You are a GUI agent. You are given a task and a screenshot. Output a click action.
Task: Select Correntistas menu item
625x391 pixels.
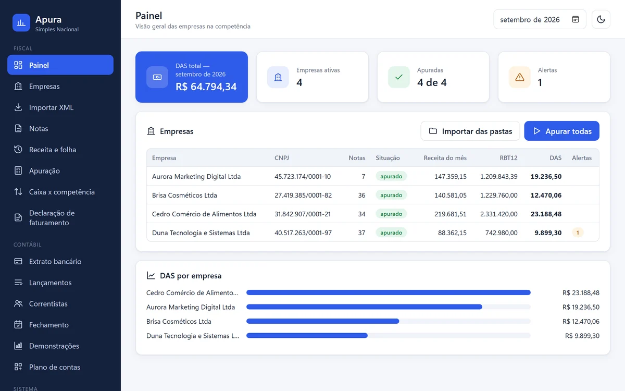[x=60, y=304]
